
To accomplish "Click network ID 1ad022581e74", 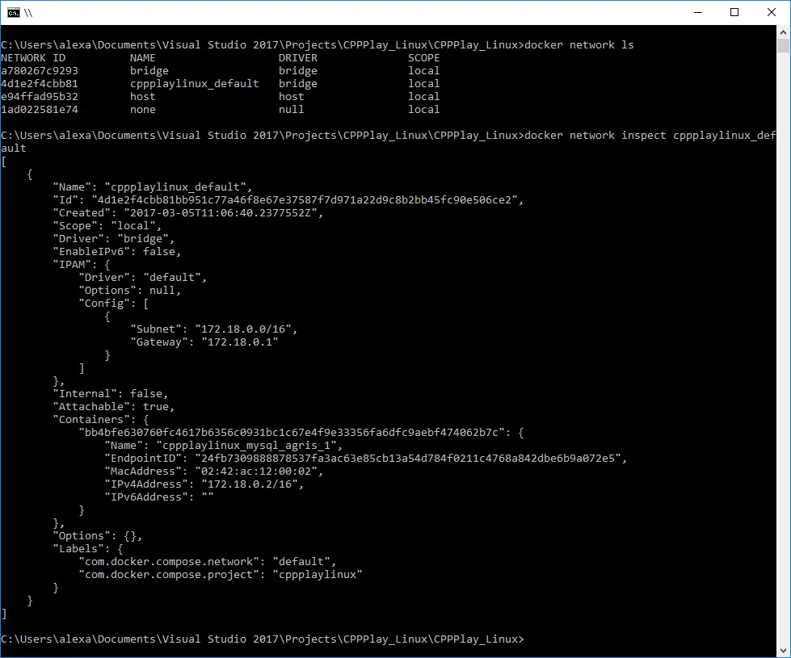I will point(40,110).
